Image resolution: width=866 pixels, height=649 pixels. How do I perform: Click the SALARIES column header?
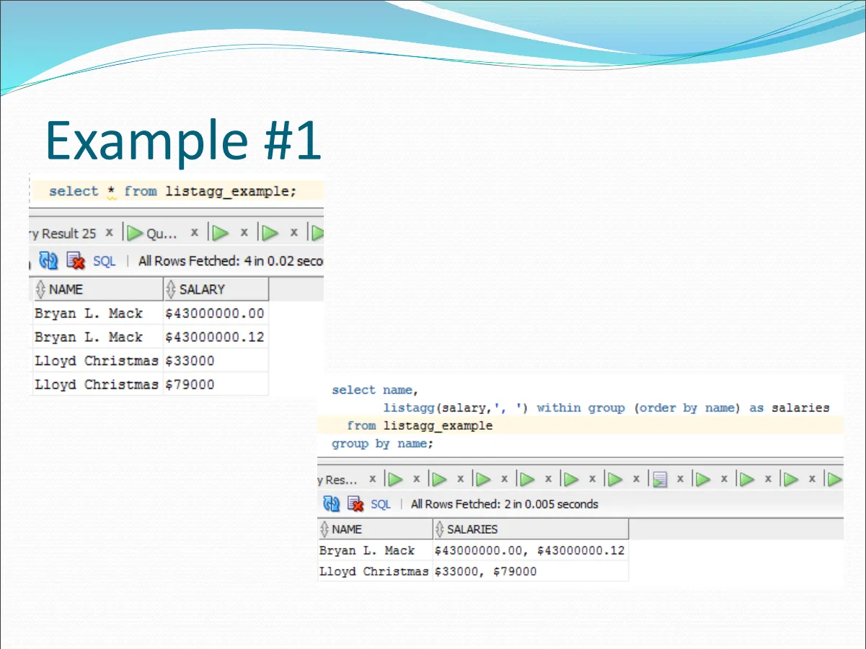pos(531,529)
